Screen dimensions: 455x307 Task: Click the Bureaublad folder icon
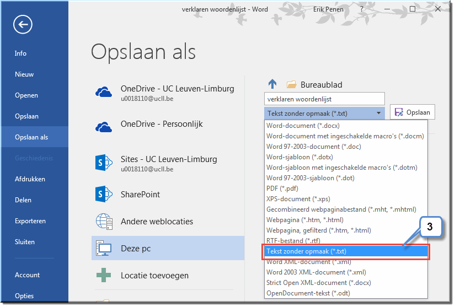tap(291, 84)
